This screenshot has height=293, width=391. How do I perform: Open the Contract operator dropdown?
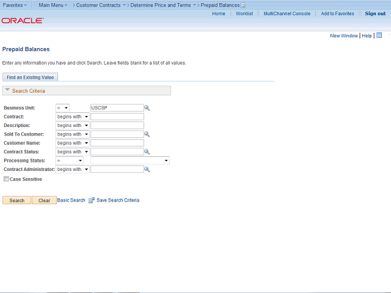72,117
